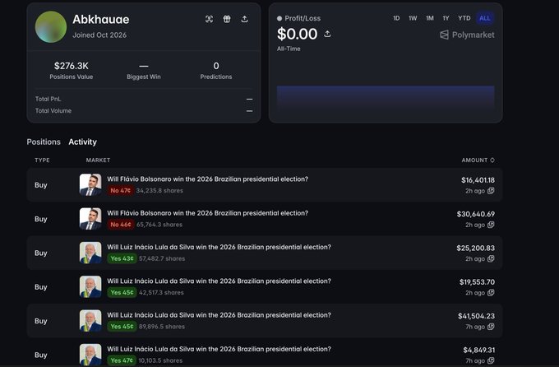This screenshot has width=559, height=367.
Task: Click the Yes 43¢ badge
Action: pyautogui.click(x=122, y=258)
